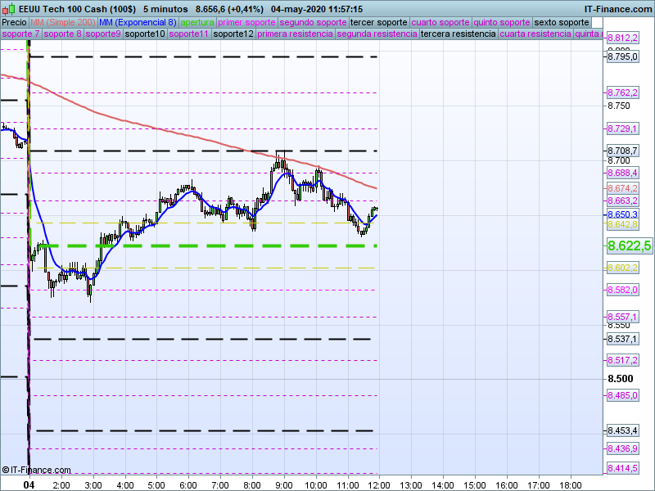This screenshot has height=491, width=655.
Task: Select the tercera resistencia label
Action: coord(458,34)
